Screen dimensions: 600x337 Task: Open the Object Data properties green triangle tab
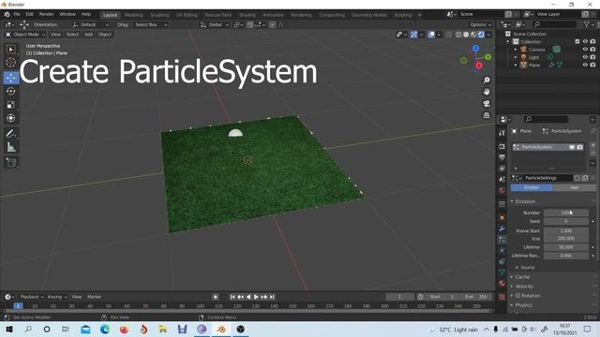[502, 272]
